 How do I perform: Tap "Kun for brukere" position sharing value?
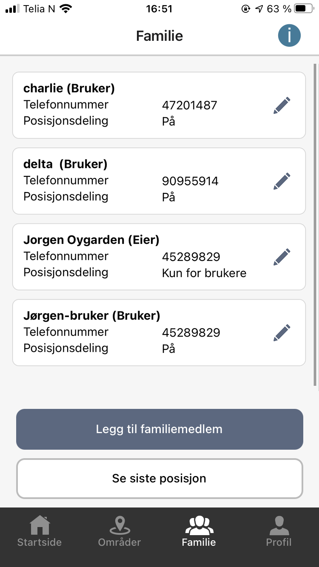tap(204, 273)
